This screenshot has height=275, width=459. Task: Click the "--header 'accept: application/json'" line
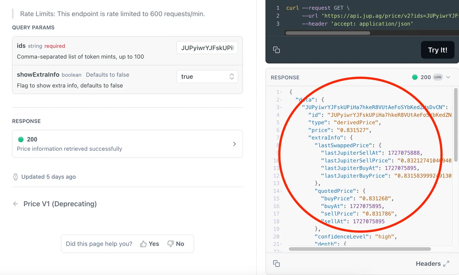[x=358, y=24]
